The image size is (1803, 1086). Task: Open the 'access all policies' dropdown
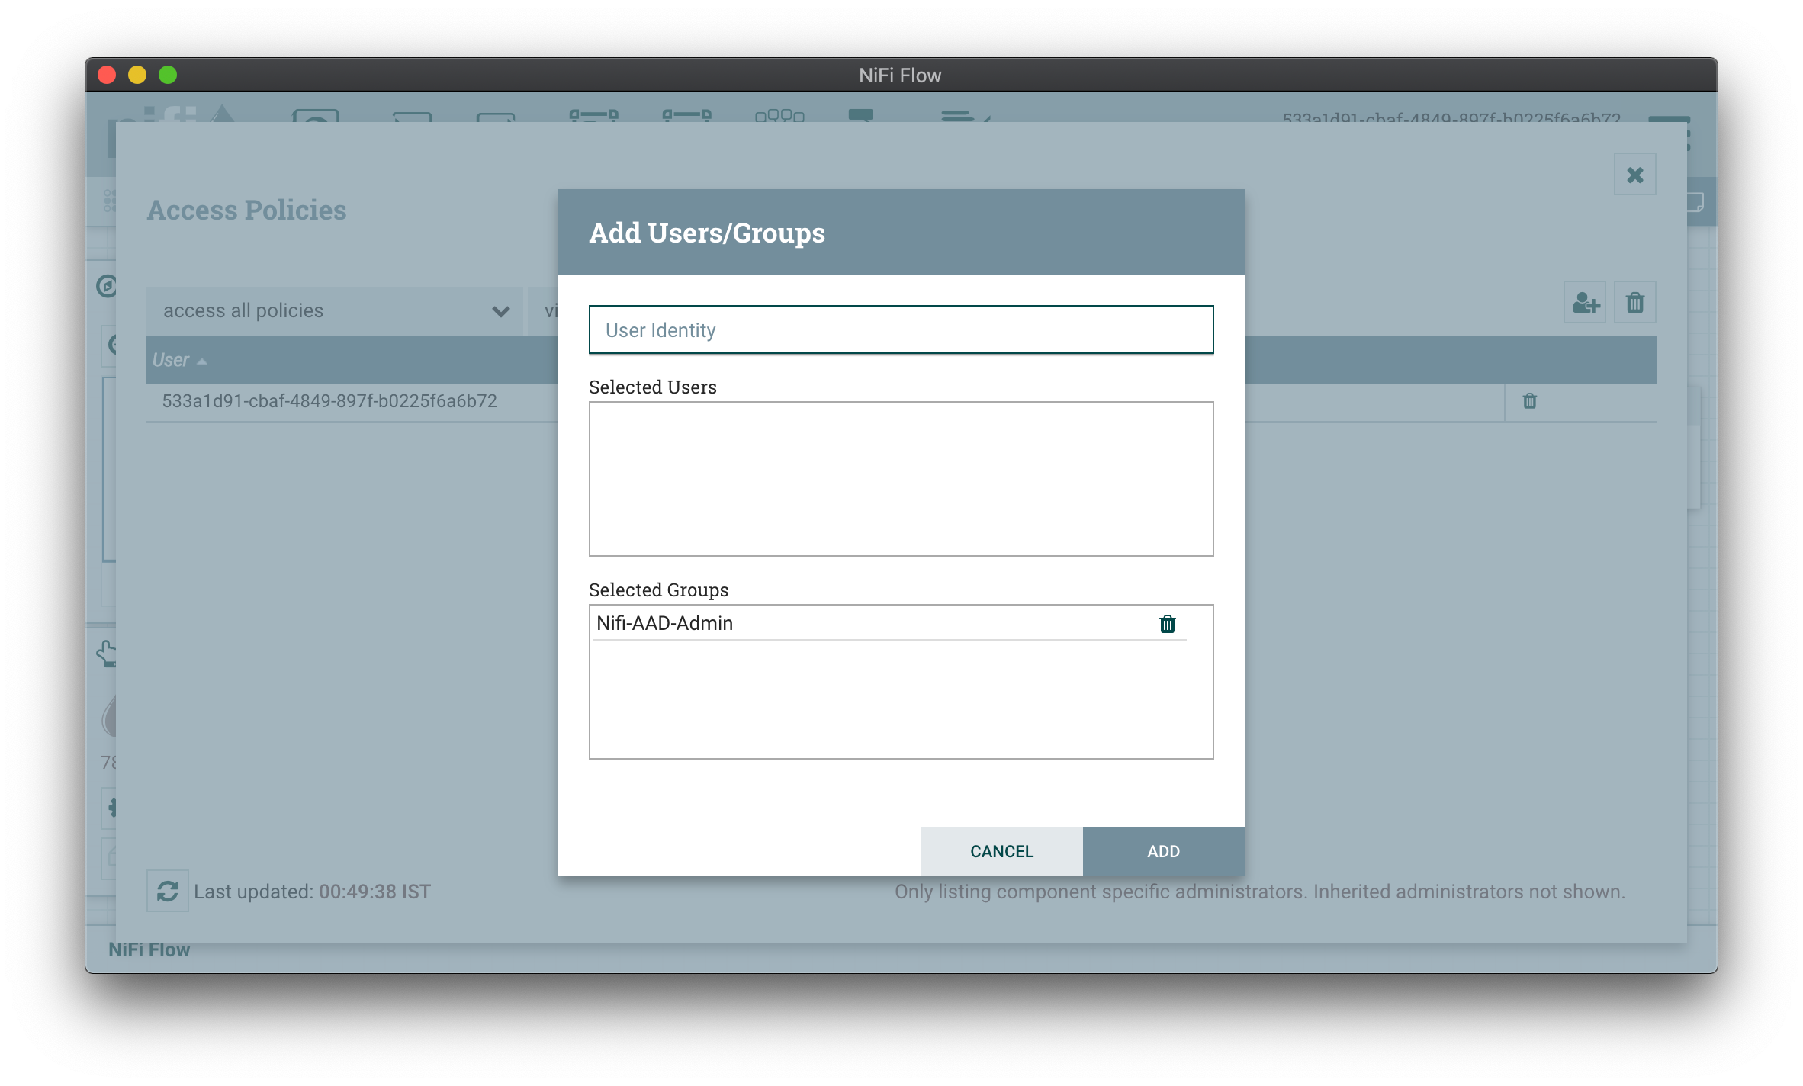tap(334, 310)
